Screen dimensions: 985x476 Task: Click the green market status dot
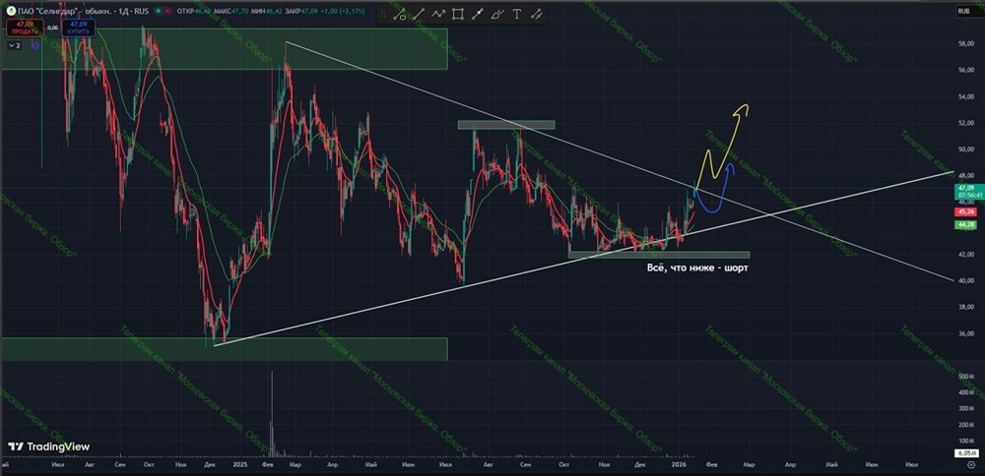coord(159,11)
